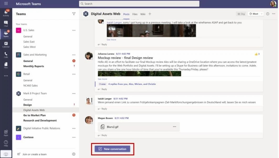This screenshot has height=158, width=279.
Task: Click the Mockup review post title
Action: click(125, 58)
